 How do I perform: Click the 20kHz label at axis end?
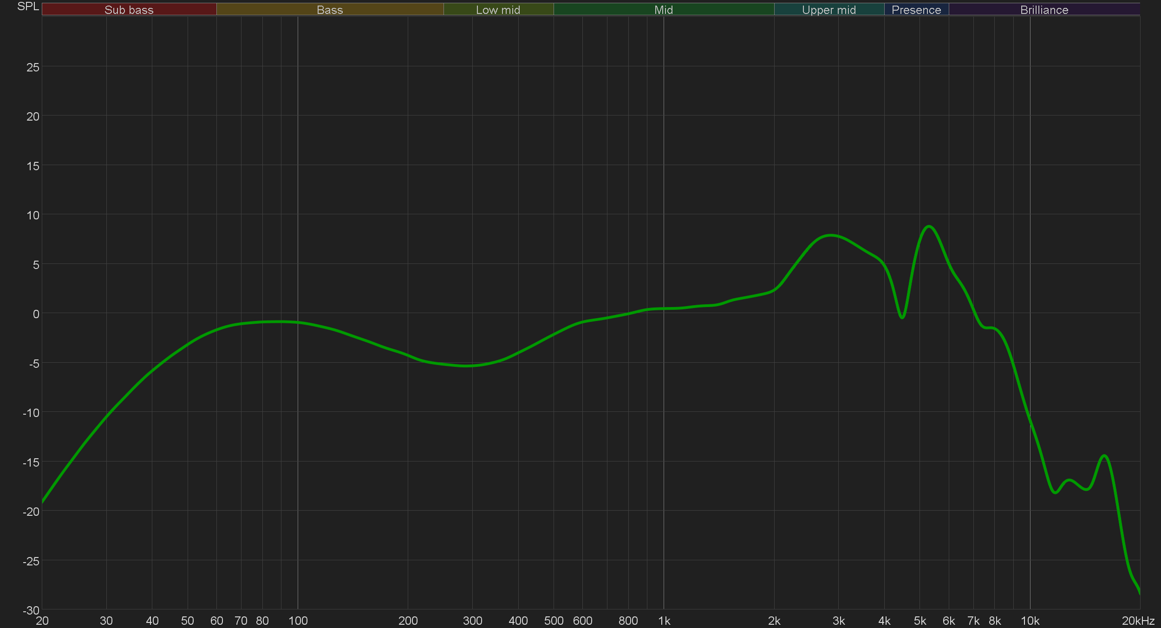pyautogui.click(x=1138, y=621)
